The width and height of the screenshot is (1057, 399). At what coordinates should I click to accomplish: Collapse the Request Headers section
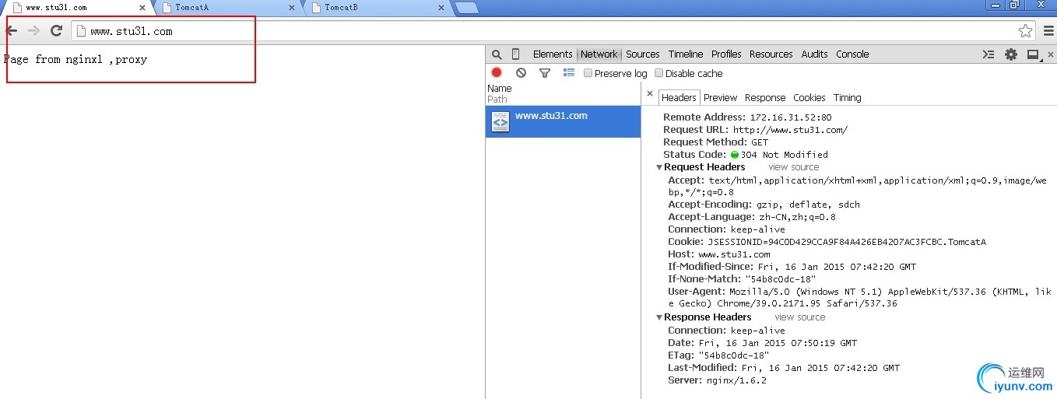(x=659, y=167)
